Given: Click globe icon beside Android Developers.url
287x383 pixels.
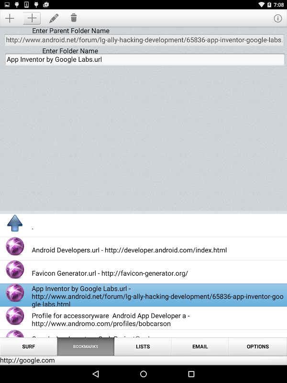Looking at the screenshot, I should [15, 246].
